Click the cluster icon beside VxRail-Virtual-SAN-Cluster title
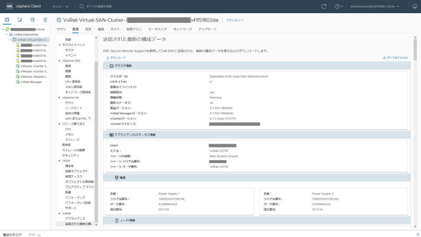This screenshot has height=237, width=421. (59, 20)
